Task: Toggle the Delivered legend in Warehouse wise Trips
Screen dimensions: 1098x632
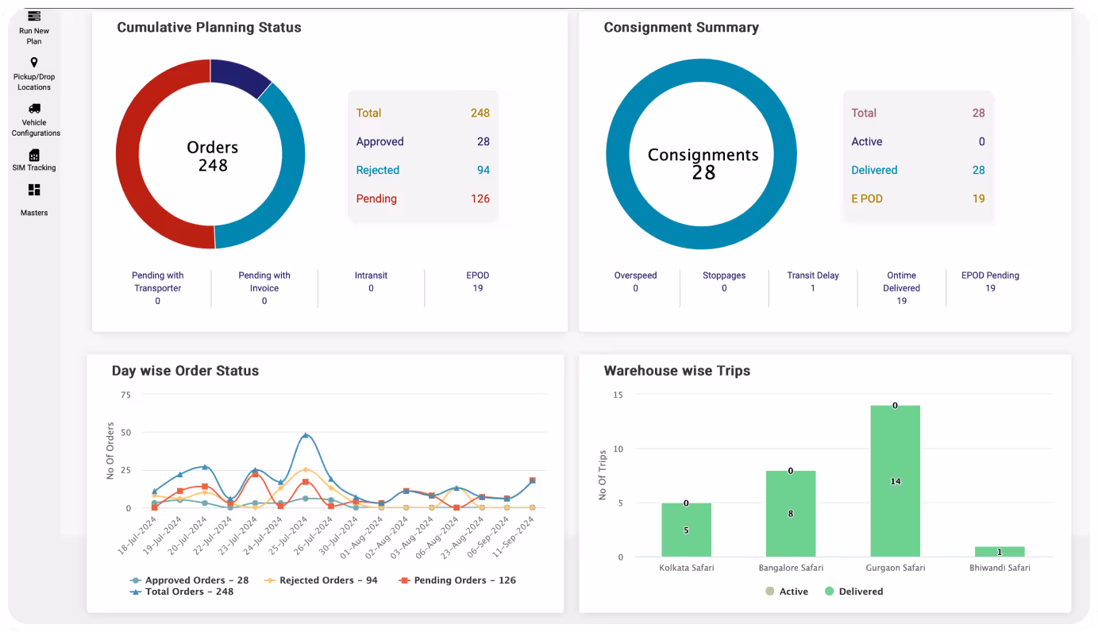Action: coord(854,592)
